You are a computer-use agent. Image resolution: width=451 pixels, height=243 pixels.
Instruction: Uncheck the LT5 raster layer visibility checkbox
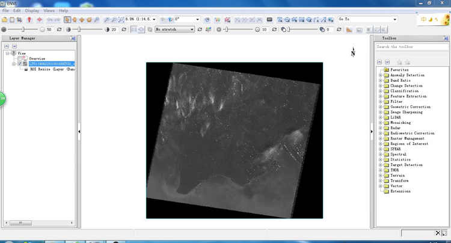[x=20, y=64]
